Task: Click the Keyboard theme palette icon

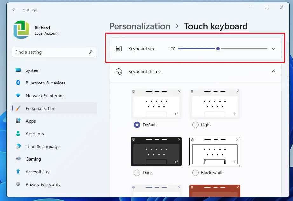Action: point(119,71)
